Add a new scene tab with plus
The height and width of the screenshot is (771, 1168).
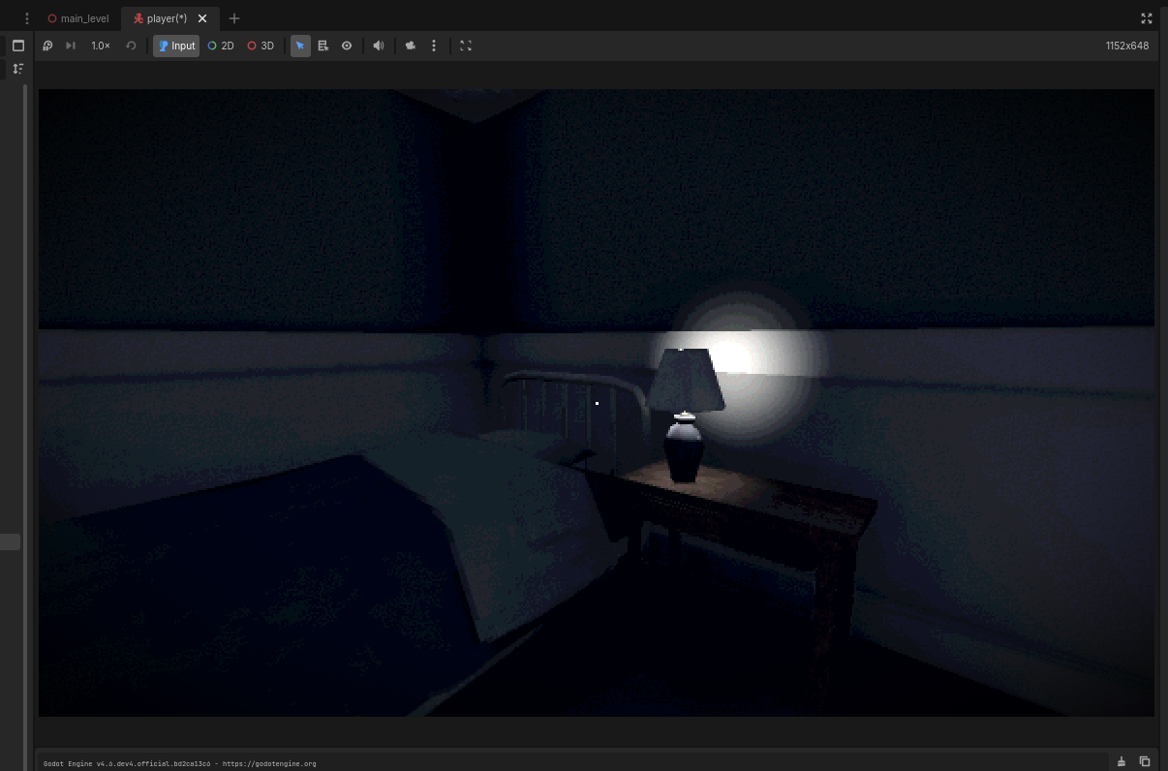[x=233, y=18]
